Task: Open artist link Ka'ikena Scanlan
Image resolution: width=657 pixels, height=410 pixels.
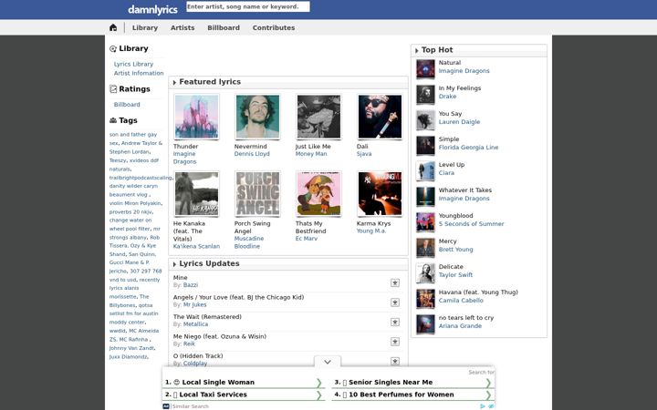Action: click(x=196, y=246)
